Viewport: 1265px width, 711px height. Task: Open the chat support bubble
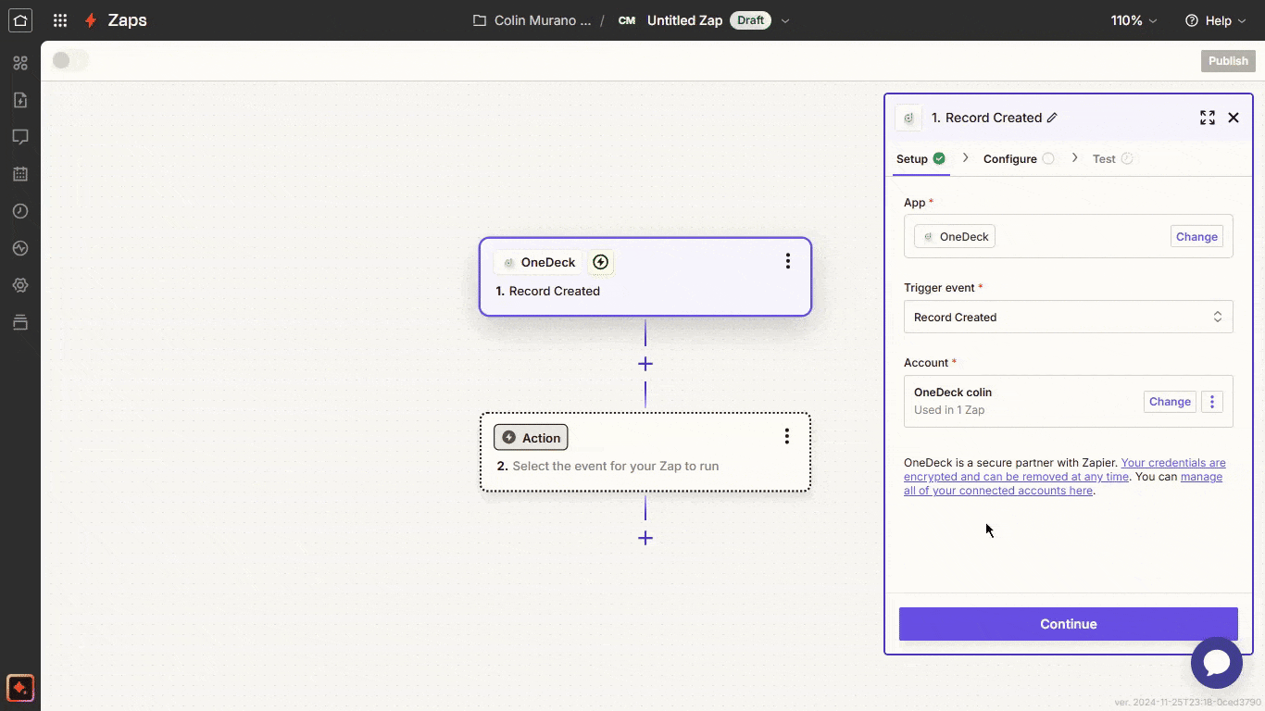click(1217, 663)
